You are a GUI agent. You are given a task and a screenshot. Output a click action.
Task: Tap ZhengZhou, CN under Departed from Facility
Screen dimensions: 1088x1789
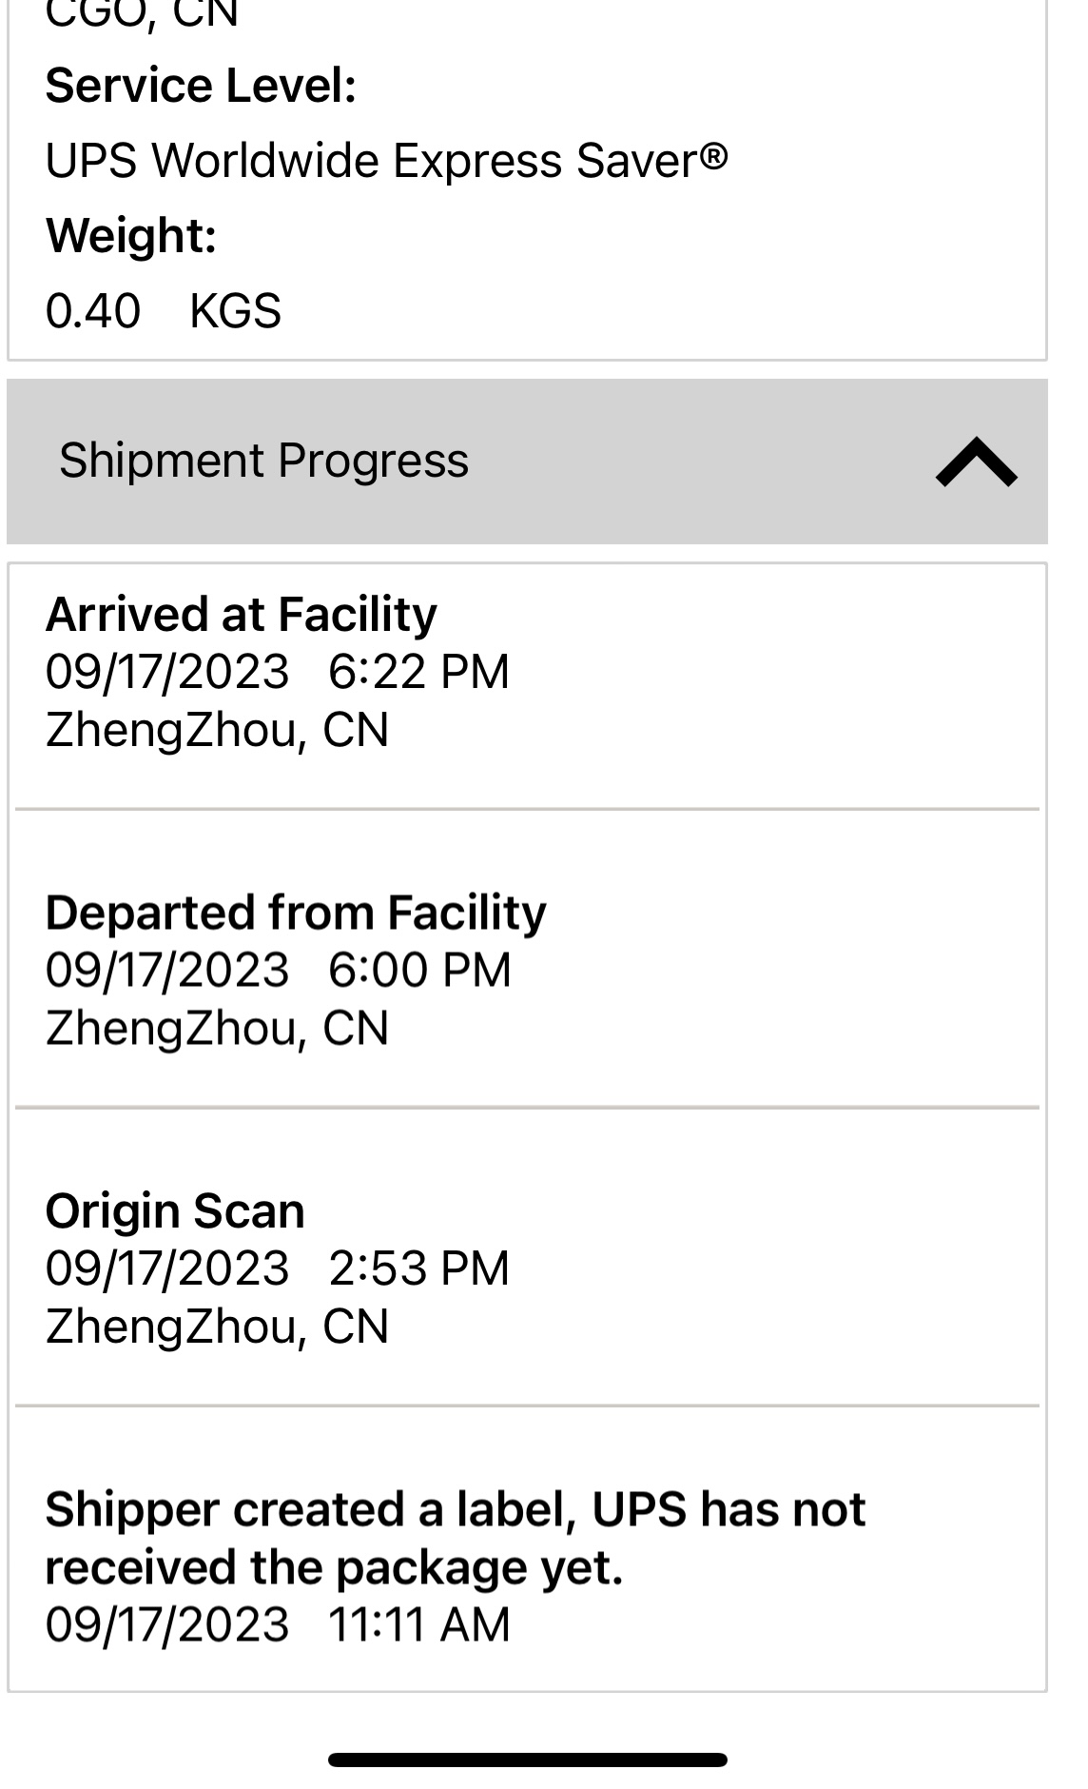click(217, 1029)
